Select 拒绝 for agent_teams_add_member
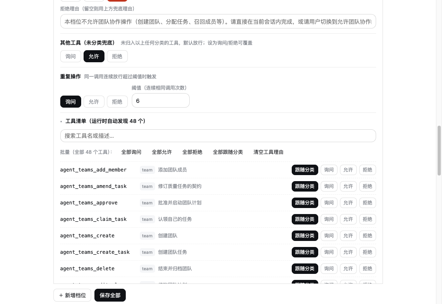442x304 pixels. tap(367, 170)
